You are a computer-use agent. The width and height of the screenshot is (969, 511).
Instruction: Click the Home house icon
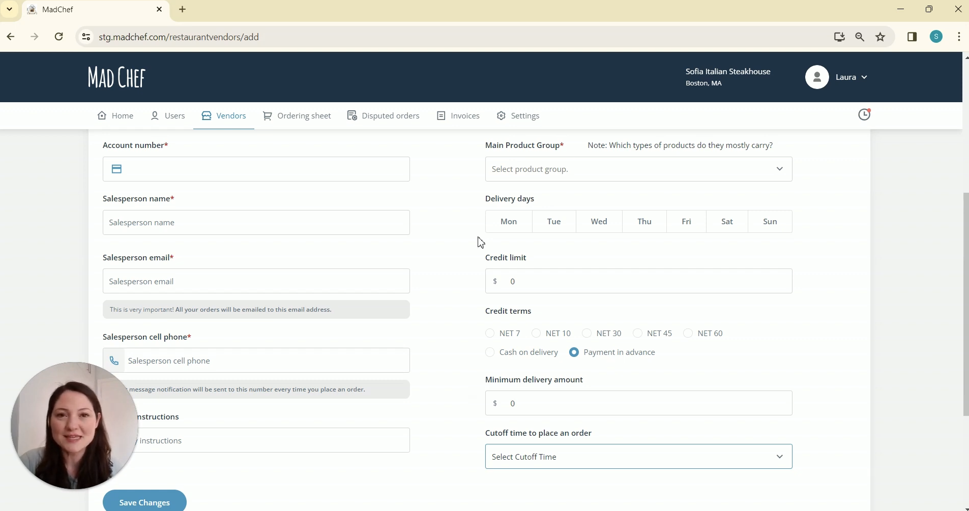(x=102, y=116)
